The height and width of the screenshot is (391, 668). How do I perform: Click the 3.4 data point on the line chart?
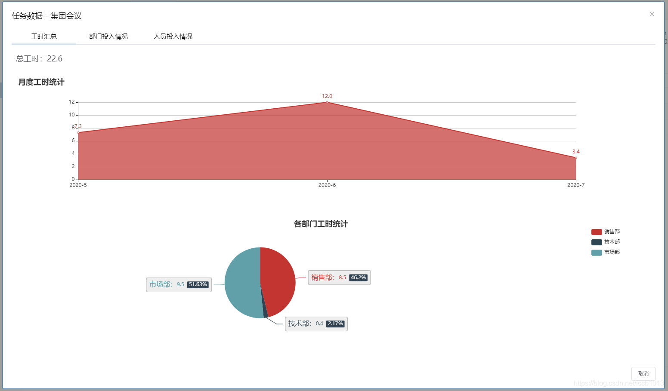[576, 158]
